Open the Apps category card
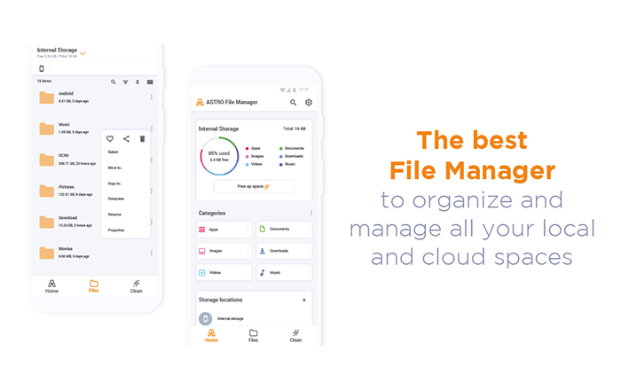The width and height of the screenshot is (621, 390). coord(224,230)
